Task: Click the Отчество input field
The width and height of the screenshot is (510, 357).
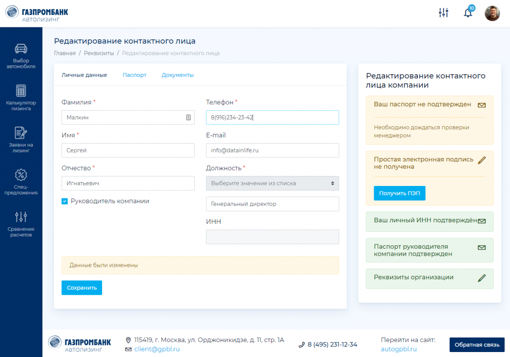Action: (128, 183)
